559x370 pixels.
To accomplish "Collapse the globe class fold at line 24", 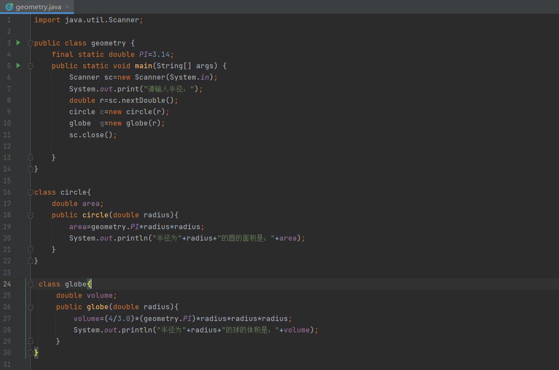I will point(30,284).
